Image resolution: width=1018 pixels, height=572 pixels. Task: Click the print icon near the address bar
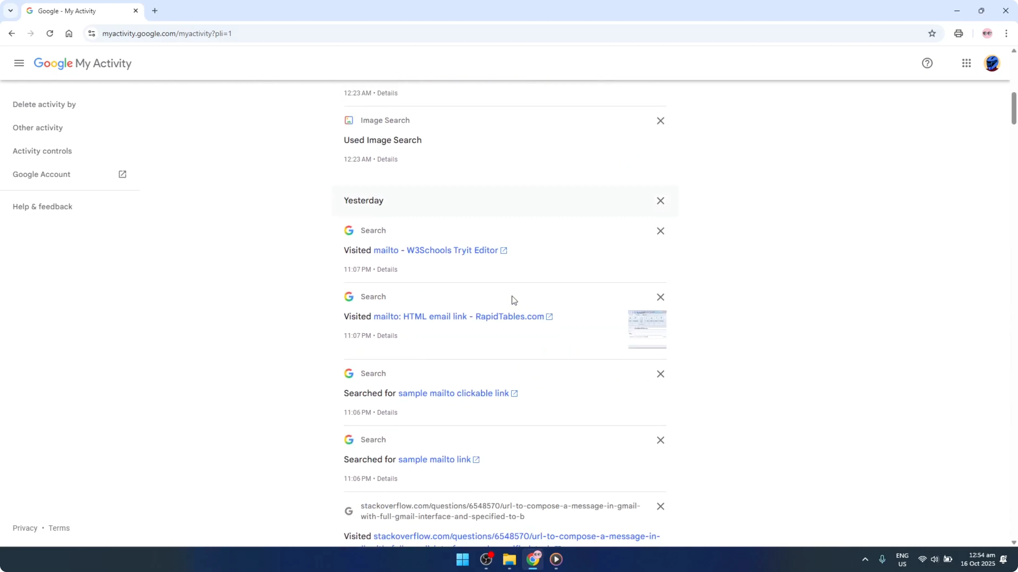coord(958,33)
